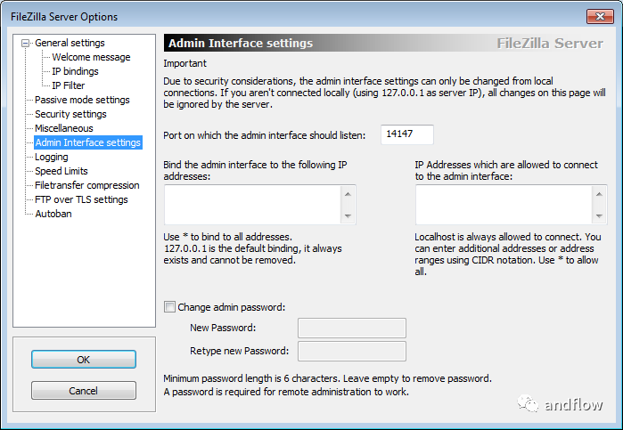Open the IP Filter page
This screenshot has width=623, height=430.
click(69, 85)
